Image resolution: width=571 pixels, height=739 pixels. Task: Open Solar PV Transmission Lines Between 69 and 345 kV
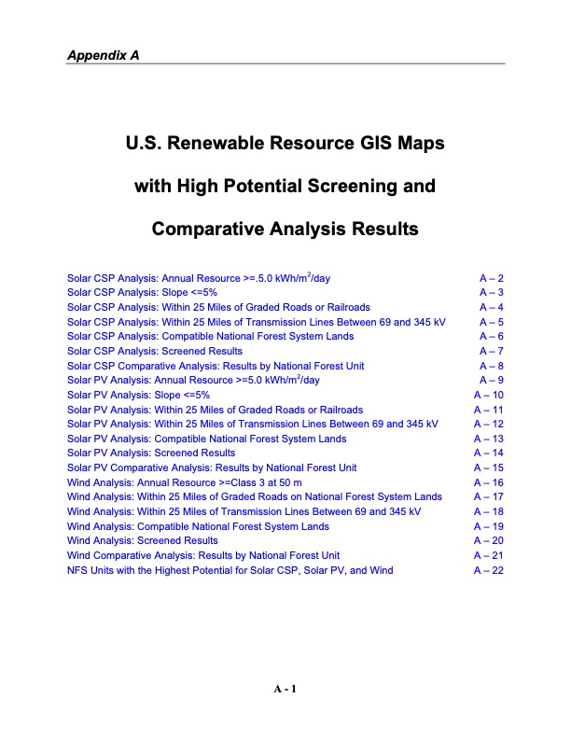pos(253,424)
